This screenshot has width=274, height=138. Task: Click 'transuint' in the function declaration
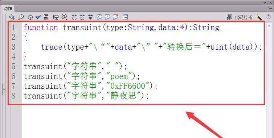82,28
